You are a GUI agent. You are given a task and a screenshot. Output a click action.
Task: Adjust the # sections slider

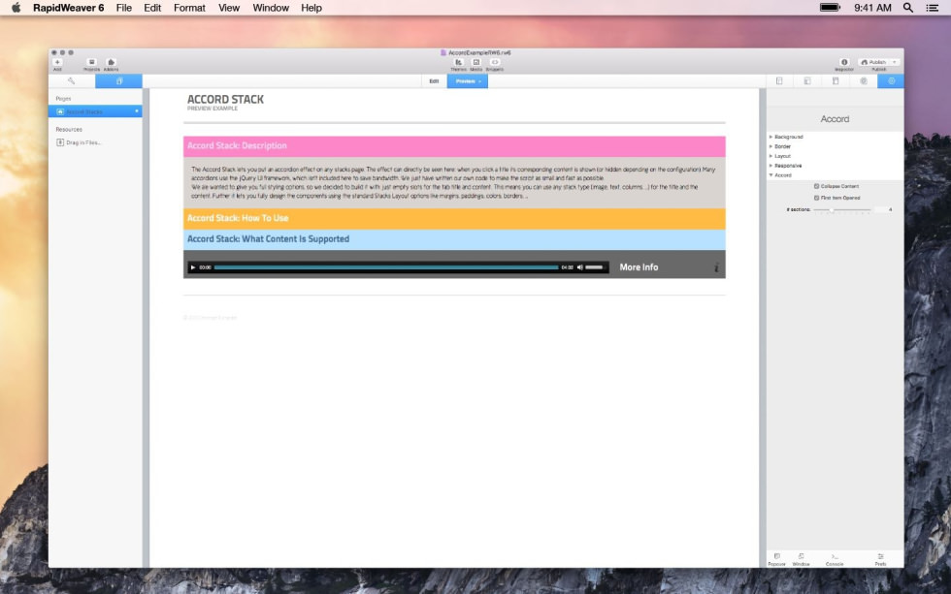842,209
